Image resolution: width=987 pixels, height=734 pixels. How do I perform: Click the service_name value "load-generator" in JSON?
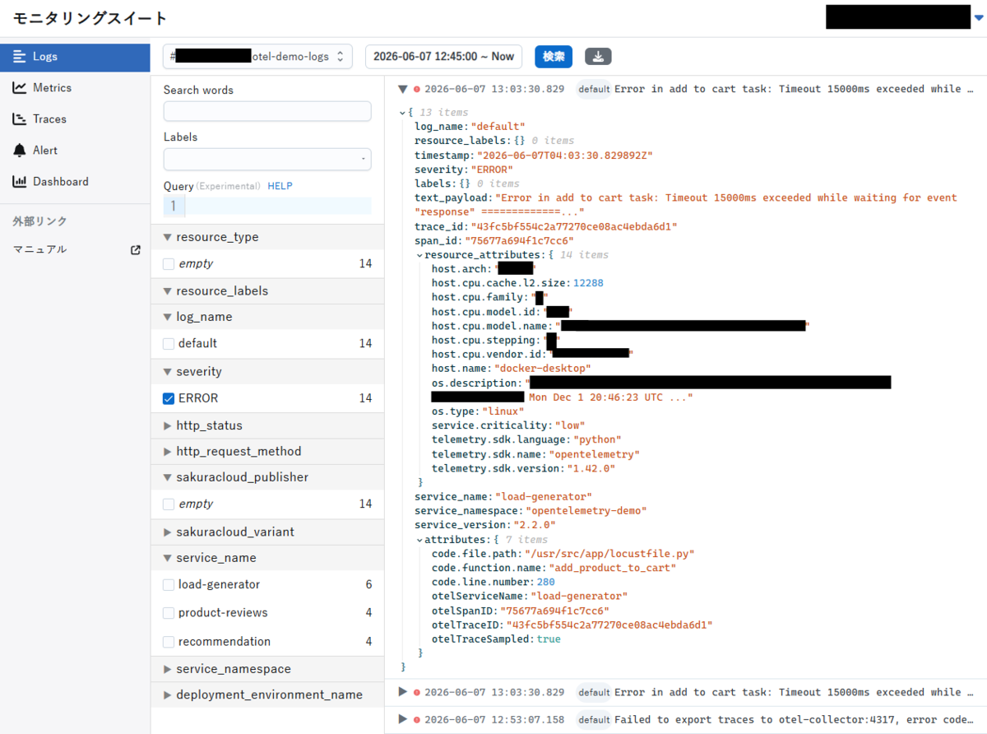(x=543, y=496)
